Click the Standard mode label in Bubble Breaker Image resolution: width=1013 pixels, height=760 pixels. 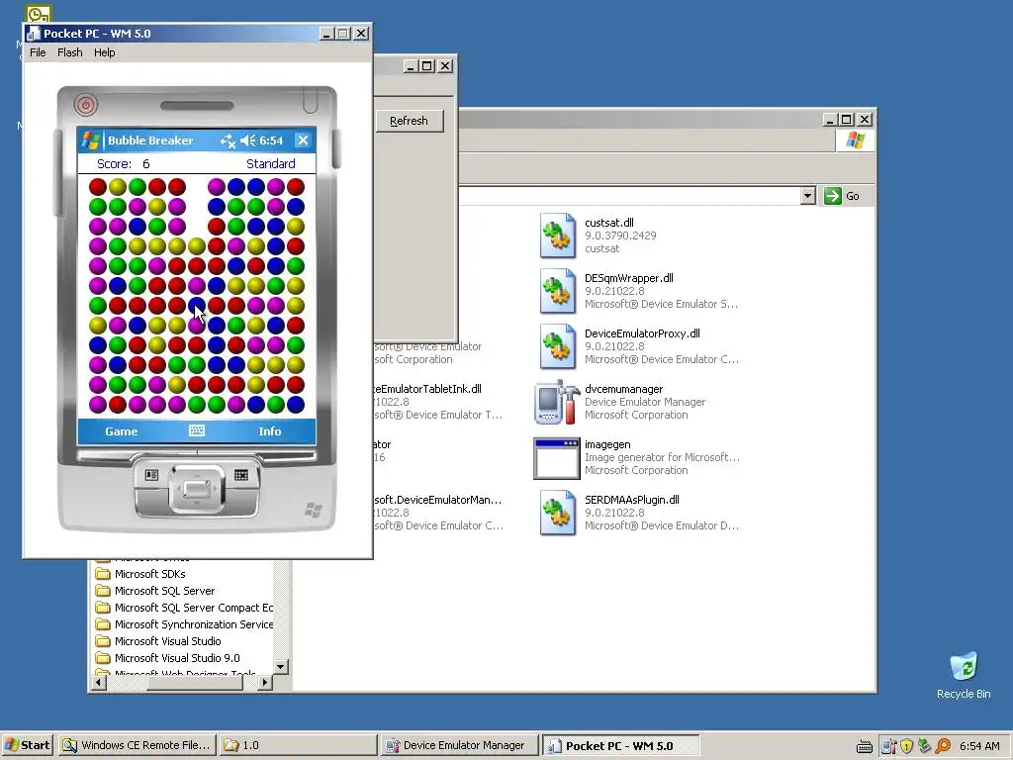[271, 164]
